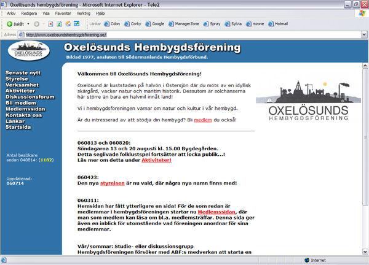Click the Oxelösunds oval logo in the header

point(29,51)
